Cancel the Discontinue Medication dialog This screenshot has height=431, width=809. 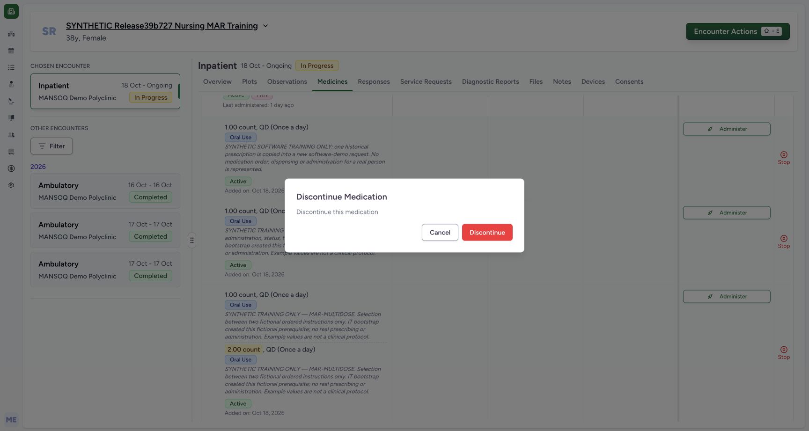pos(440,233)
